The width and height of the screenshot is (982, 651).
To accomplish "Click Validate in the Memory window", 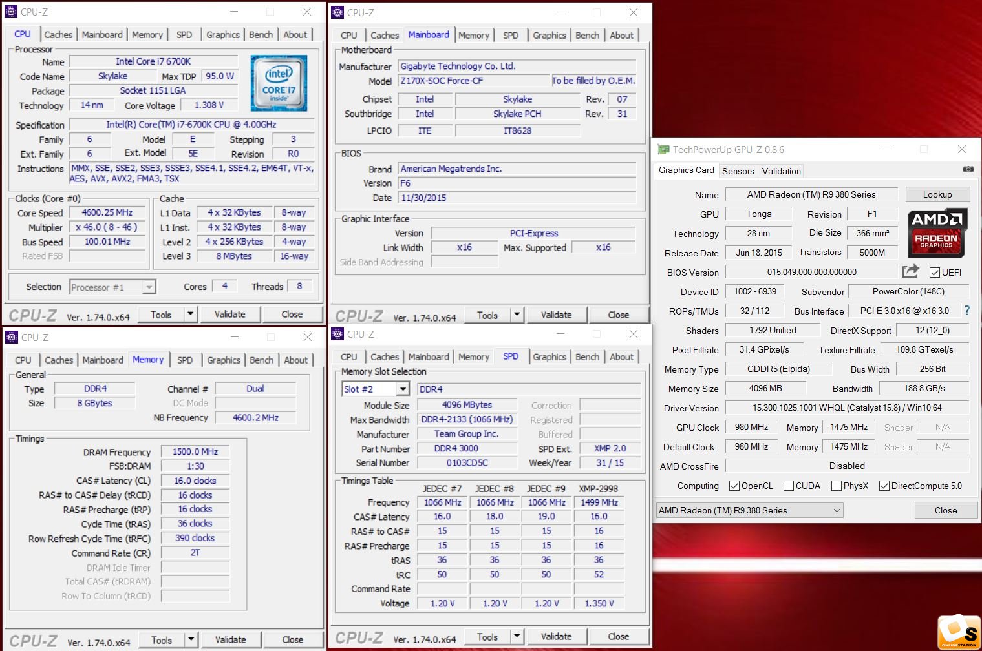I will tap(231, 640).
